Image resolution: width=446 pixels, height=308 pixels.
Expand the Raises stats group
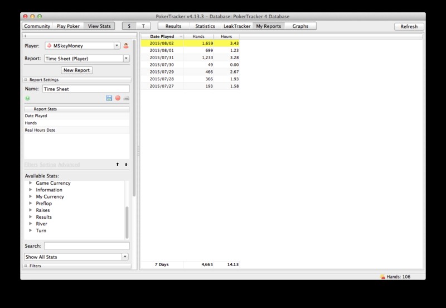point(31,210)
